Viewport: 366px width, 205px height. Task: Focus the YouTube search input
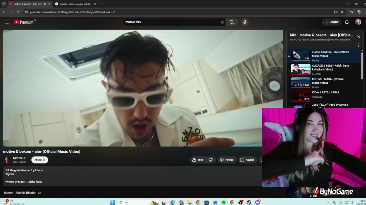172,22
